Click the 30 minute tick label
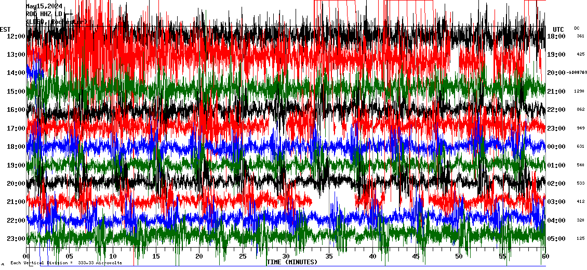 tap(286, 256)
